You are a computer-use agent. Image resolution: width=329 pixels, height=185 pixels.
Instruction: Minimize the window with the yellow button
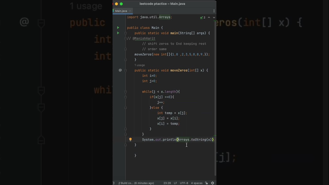[116, 4]
